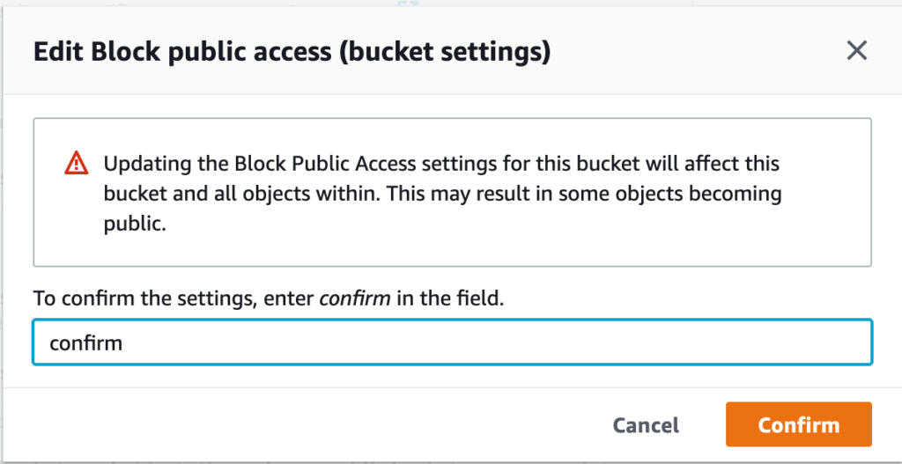Confirm the Block public access changes
The image size is (902, 464).
pos(798,424)
